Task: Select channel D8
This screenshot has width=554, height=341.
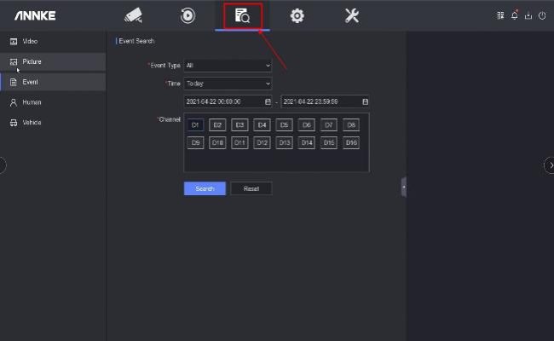Action: point(351,124)
